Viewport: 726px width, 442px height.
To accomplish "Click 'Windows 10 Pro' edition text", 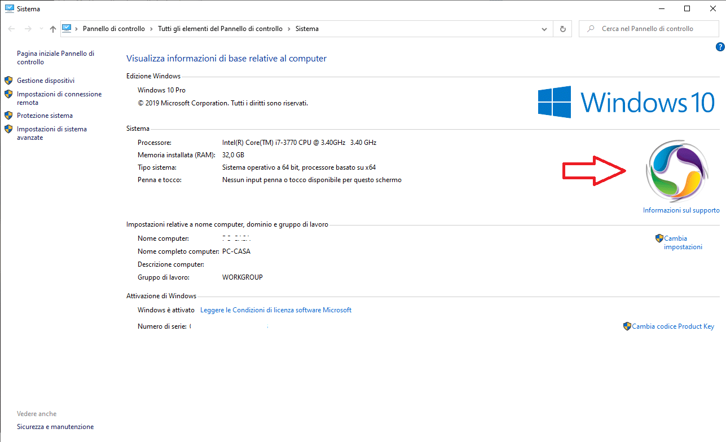I will 161,90.
